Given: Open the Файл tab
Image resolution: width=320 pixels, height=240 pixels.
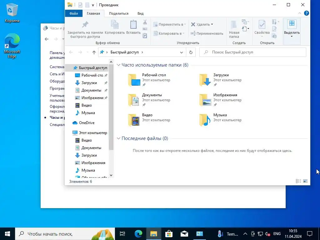Looking at the screenshot, I should point(74,13).
